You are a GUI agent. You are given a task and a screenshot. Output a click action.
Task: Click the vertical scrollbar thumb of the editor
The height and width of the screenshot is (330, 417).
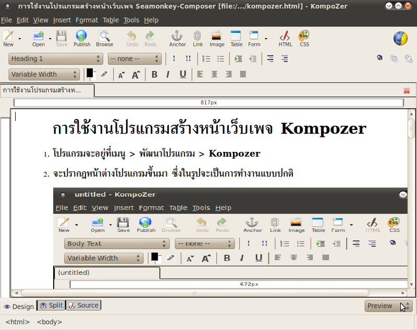(411, 128)
